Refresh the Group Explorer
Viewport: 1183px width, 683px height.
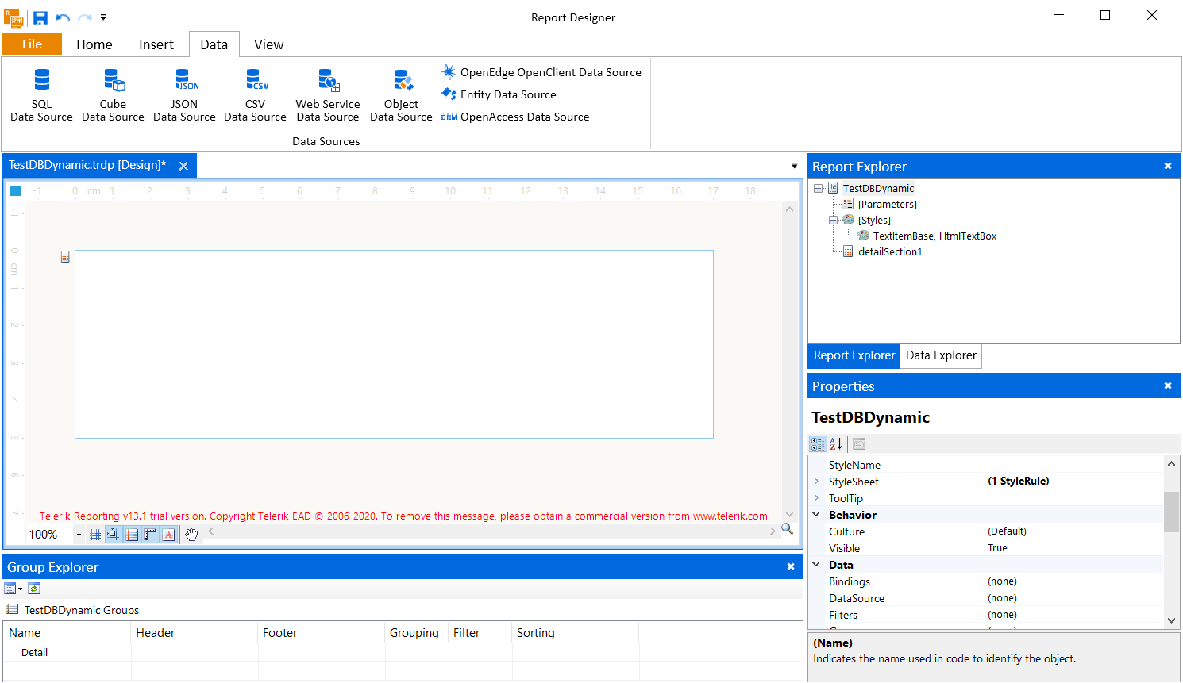click(x=34, y=589)
